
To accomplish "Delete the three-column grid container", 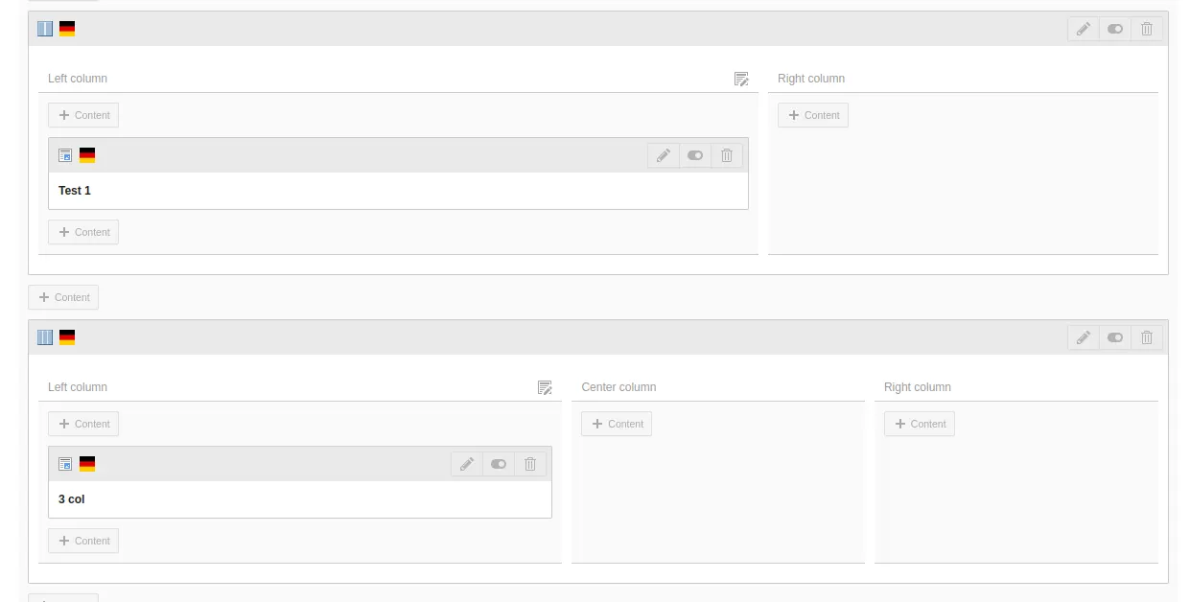I will pos(1147,337).
